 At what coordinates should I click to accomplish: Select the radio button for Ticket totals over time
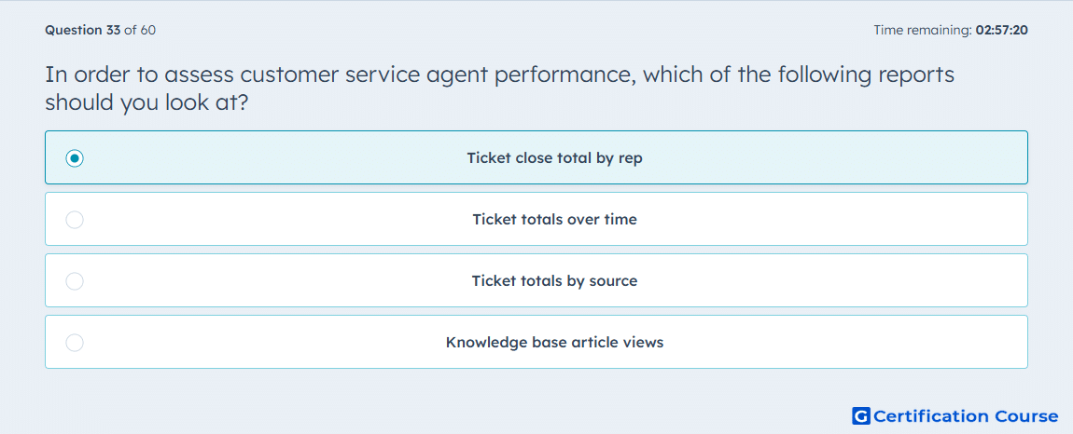pos(75,220)
